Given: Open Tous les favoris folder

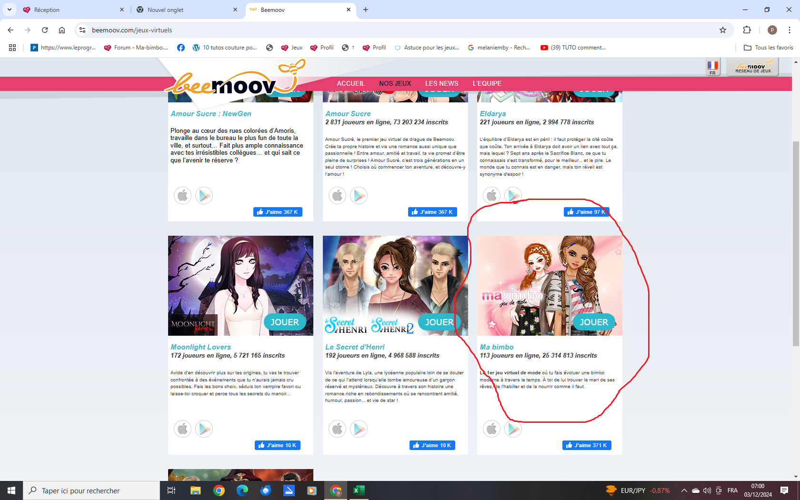Looking at the screenshot, I should [769, 48].
